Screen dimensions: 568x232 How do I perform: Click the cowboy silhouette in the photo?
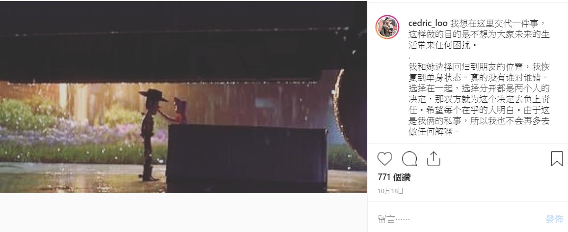pyautogui.click(x=150, y=135)
